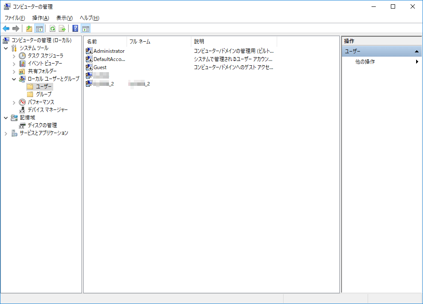
Task: Click description コンピューター/ドメインの管理用
Action: pyautogui.click(x=234, y=51)
